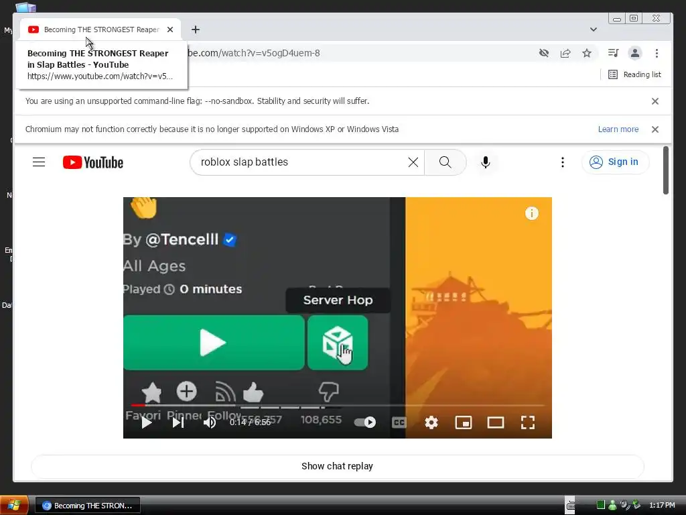
Task: Click the page vertical scrollbar
Action: tap(666, 170)
